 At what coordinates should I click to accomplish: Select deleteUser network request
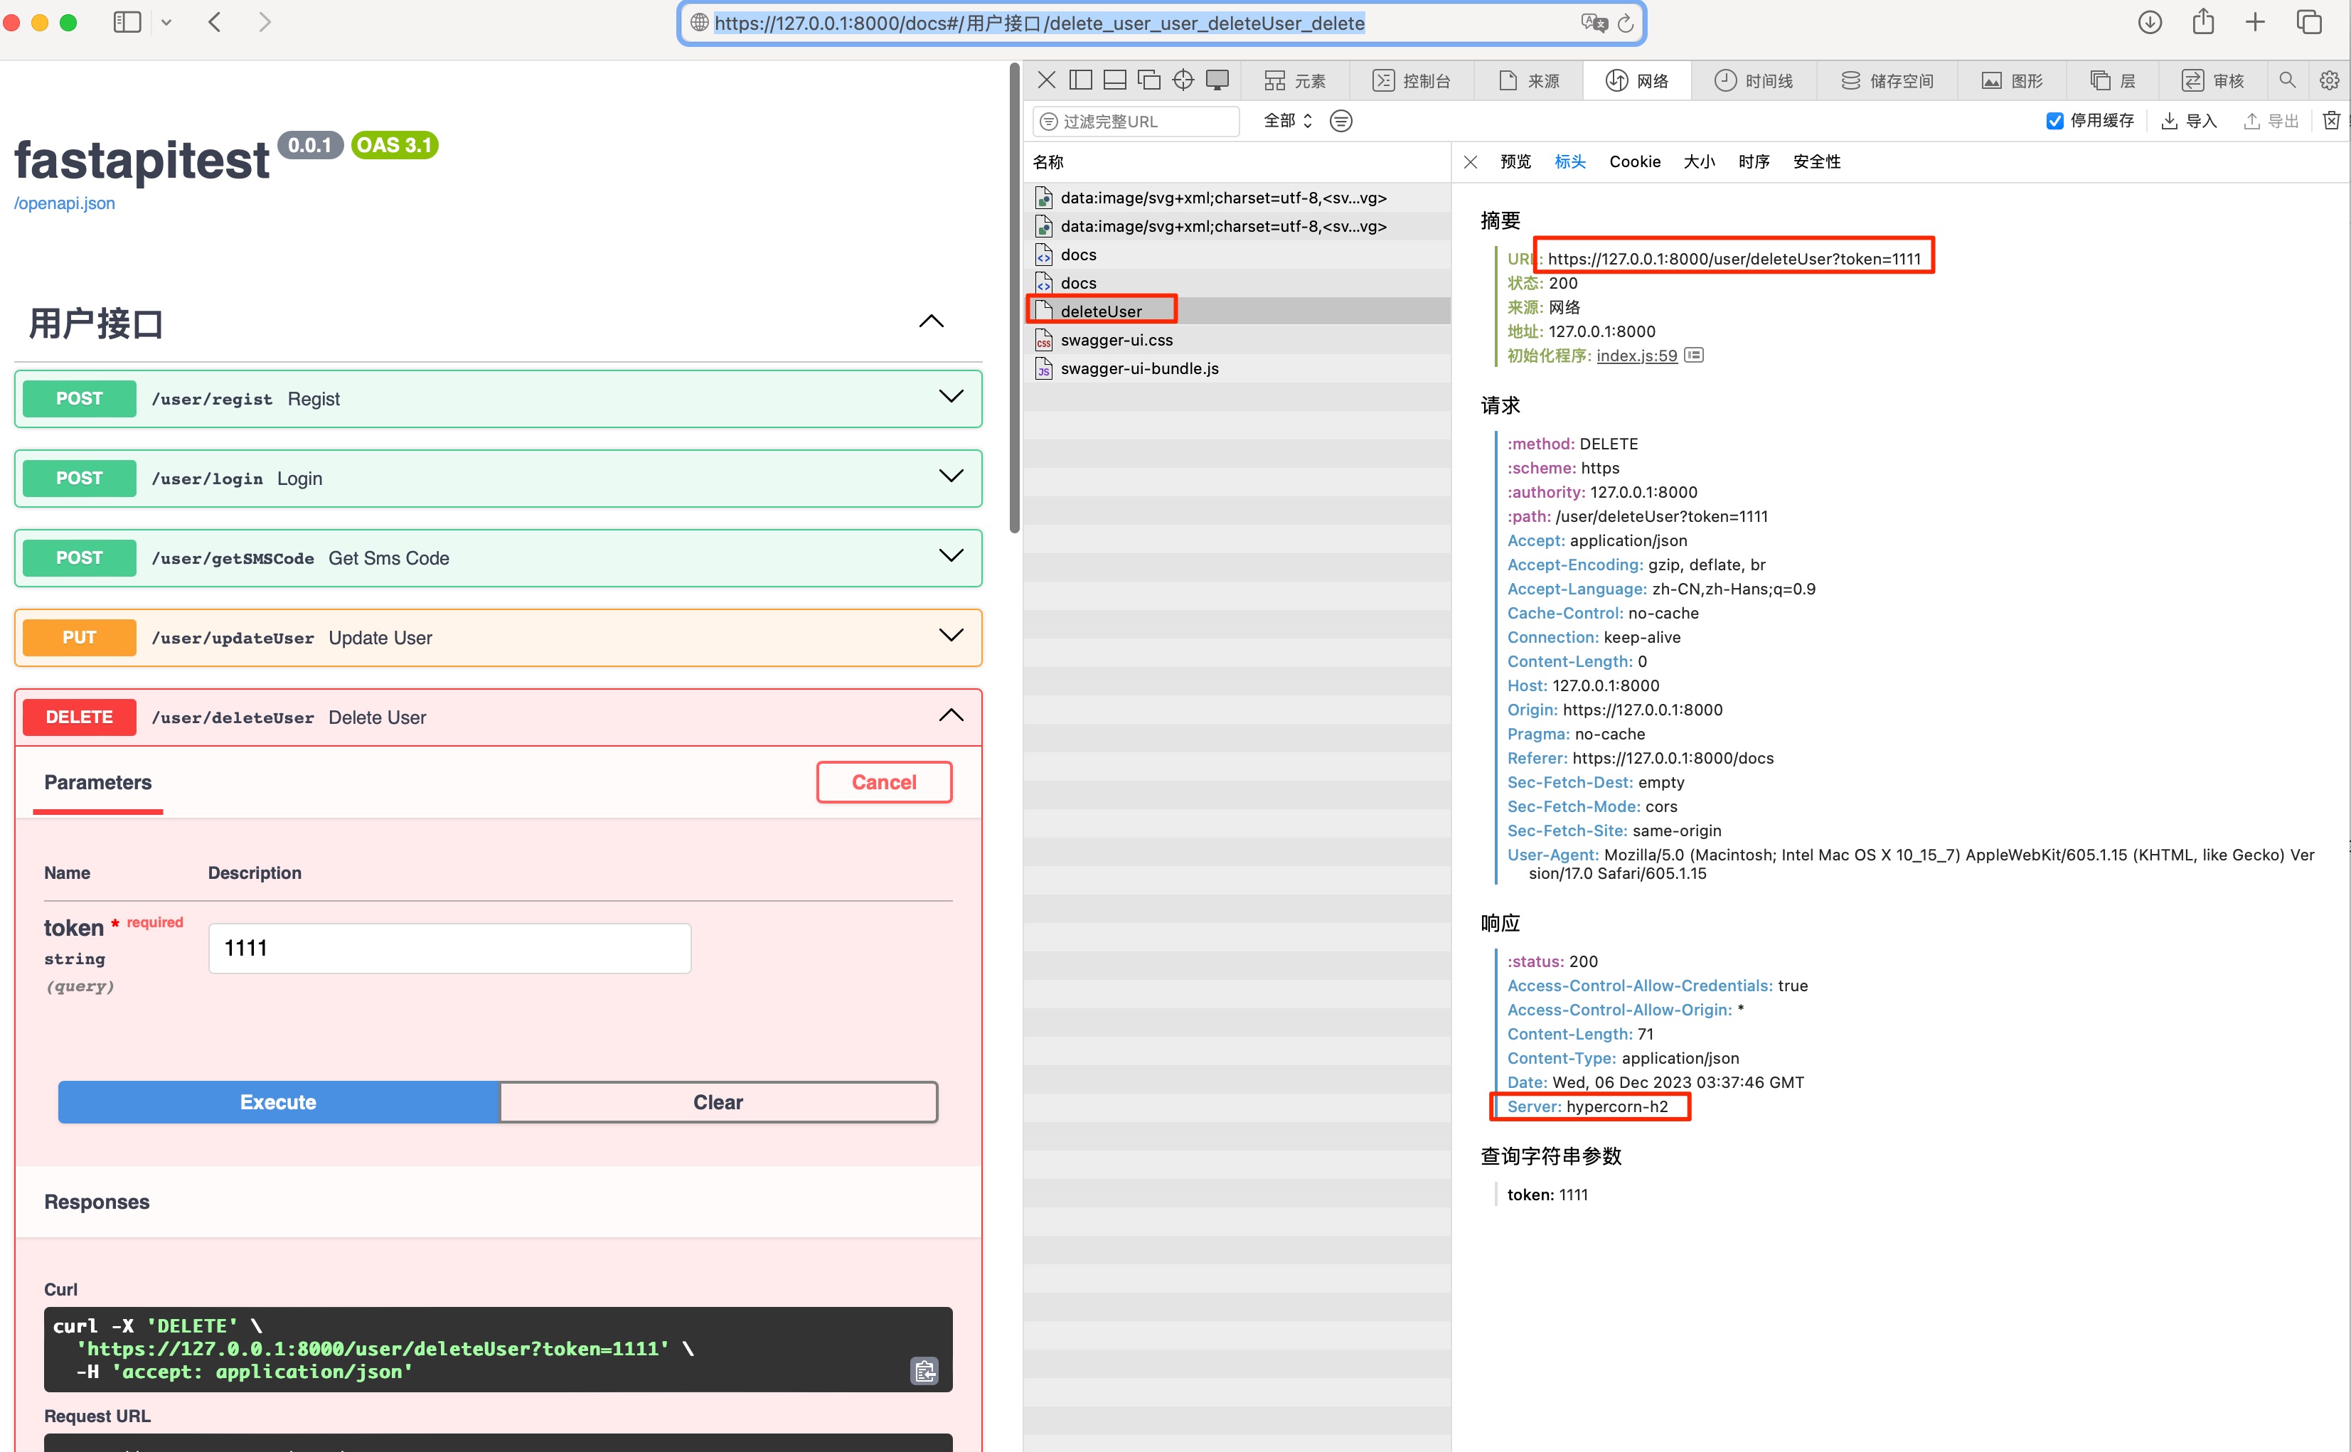point(1237,311)
